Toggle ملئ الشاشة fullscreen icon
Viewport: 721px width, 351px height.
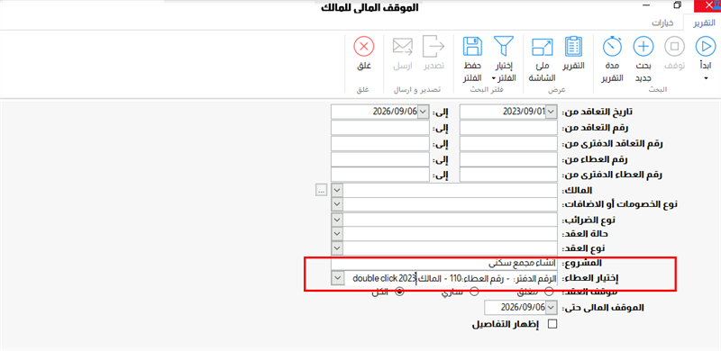543,46
